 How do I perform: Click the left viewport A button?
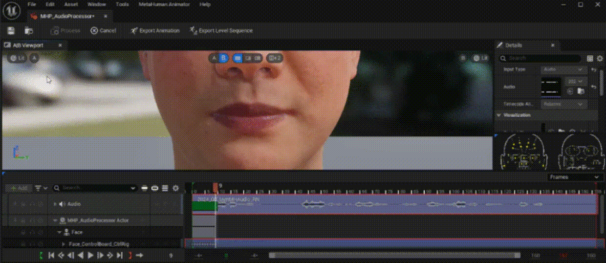click(x=34, y=58)
